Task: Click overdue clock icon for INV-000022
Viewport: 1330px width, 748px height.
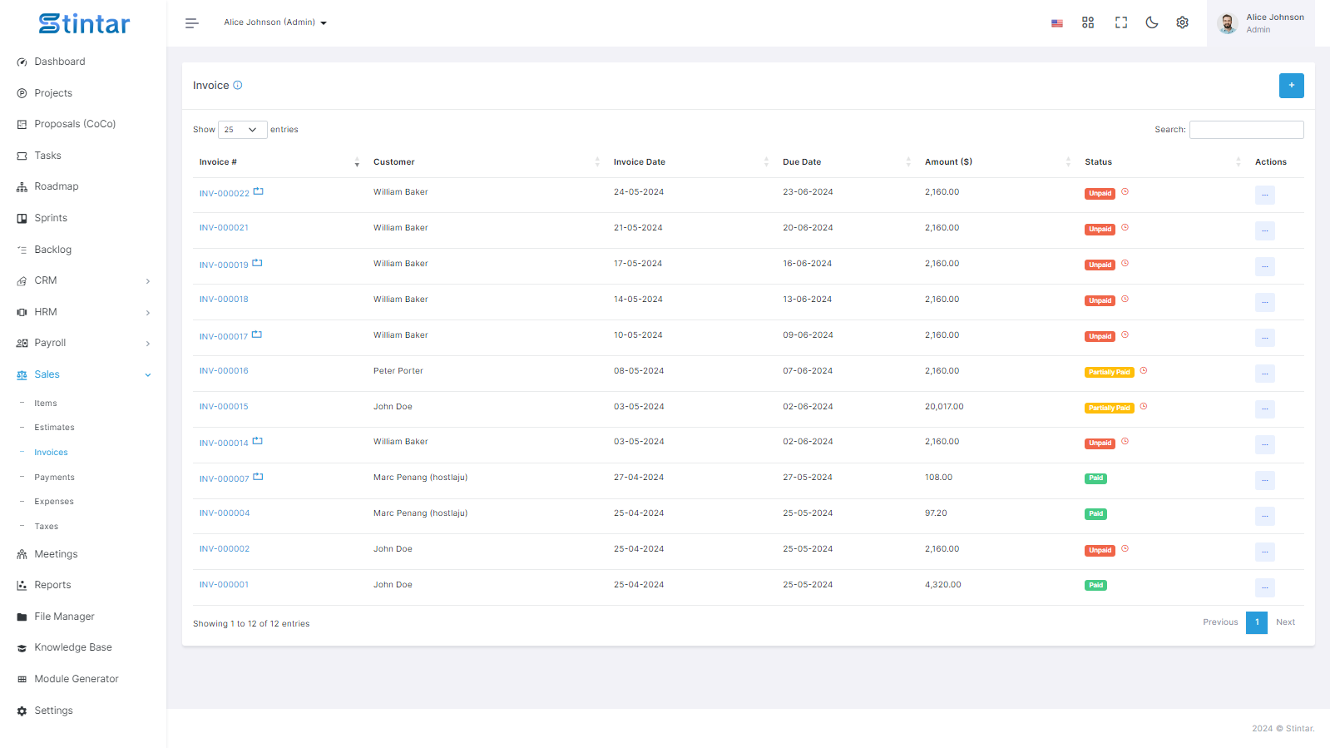Action: point(1125,191)
